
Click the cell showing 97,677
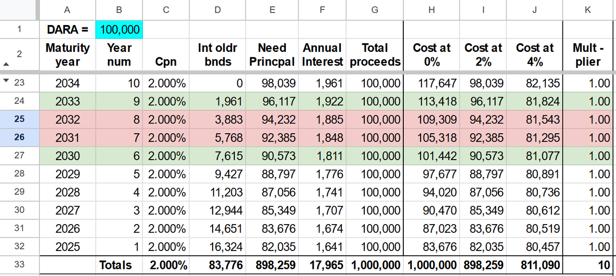[x=432, y=174]
